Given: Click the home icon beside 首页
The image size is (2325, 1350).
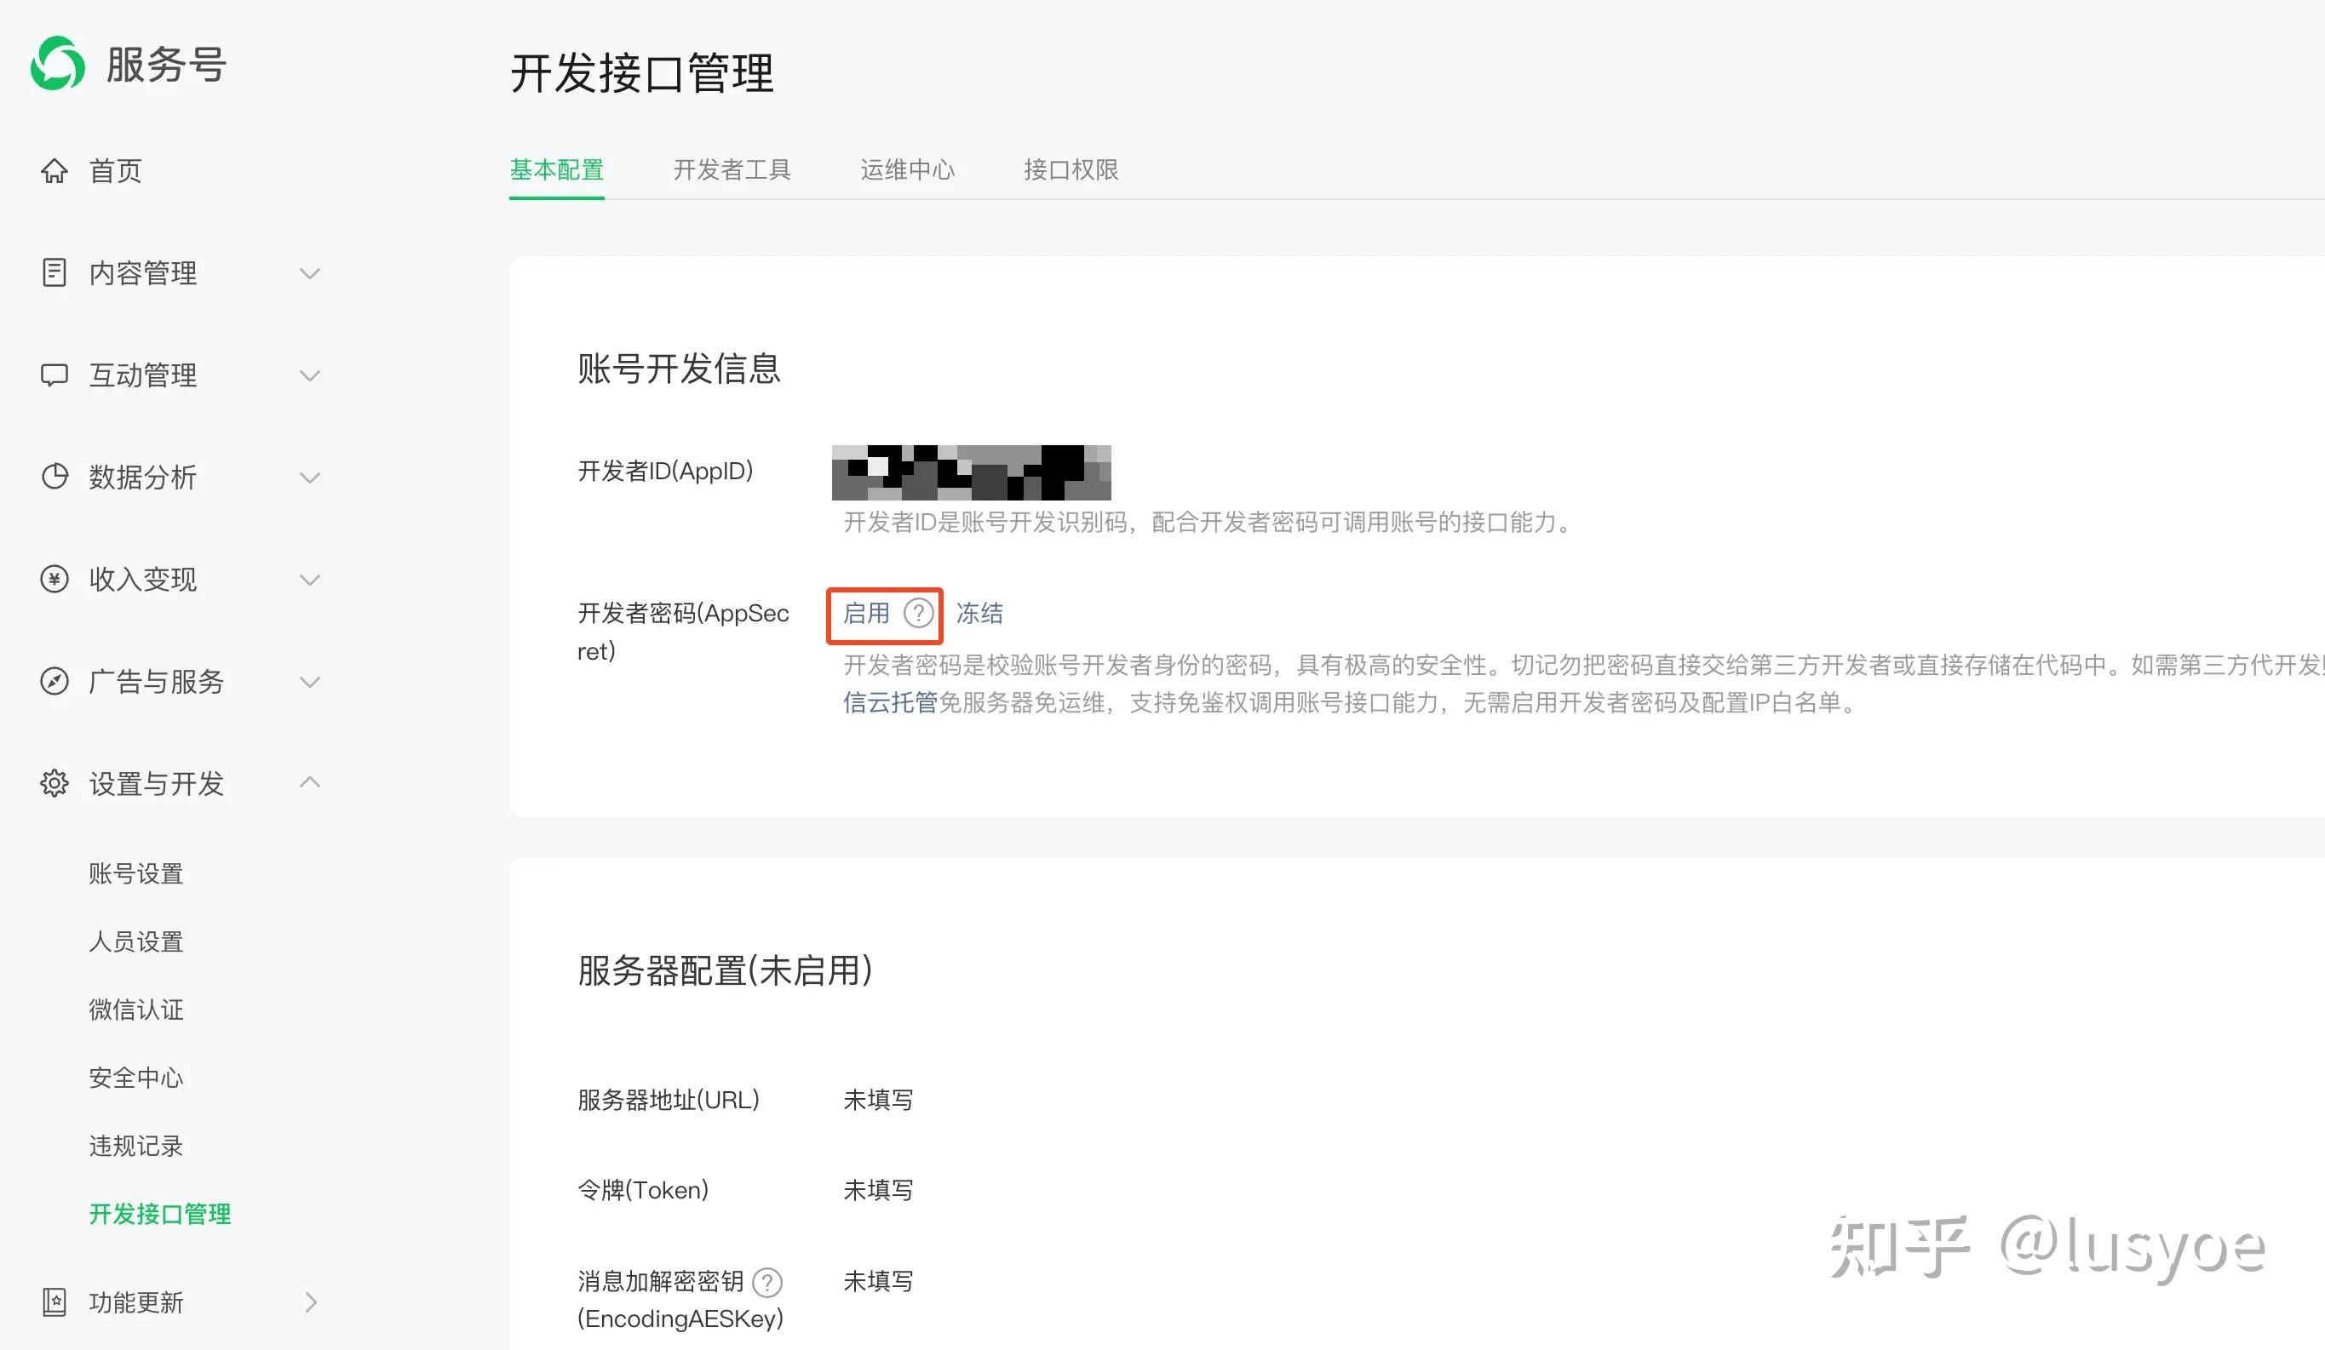Looking at the screenshot, I should (x=55, y=170).
